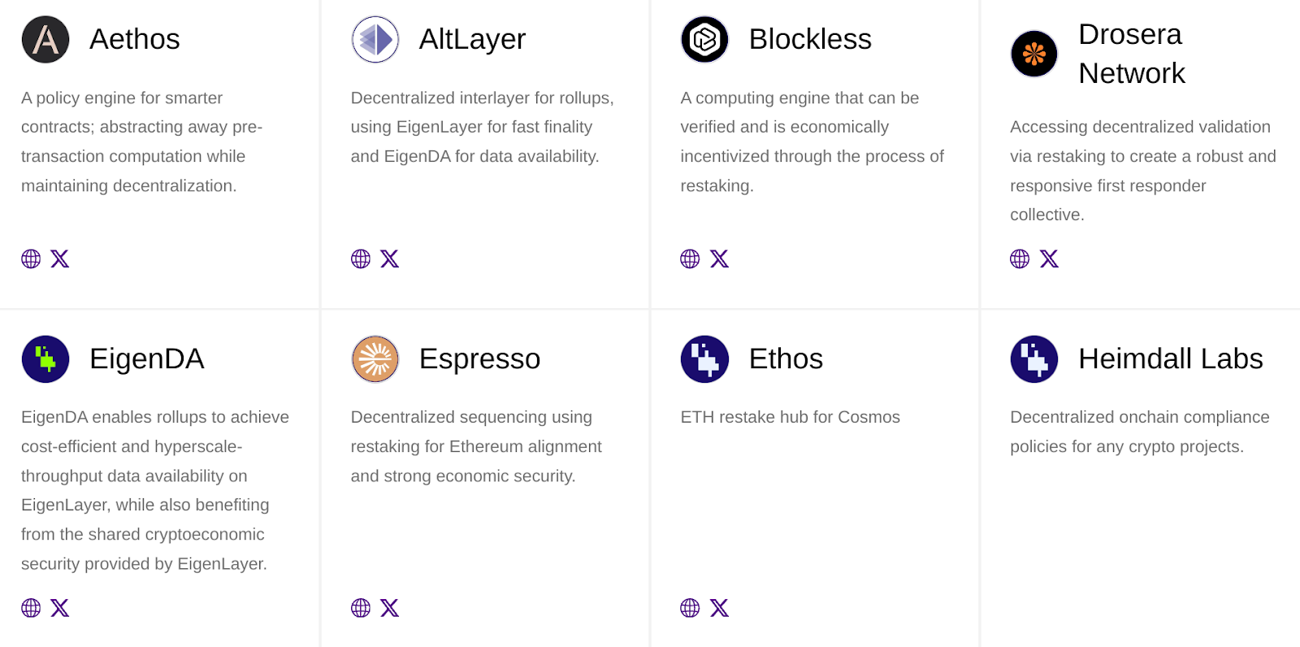Click the Blockless project title
1300x647 pixels.
(810, 39)
